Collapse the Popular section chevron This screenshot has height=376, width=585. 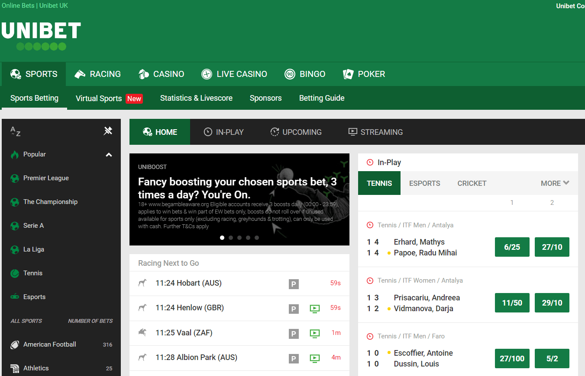coord(109,155)
